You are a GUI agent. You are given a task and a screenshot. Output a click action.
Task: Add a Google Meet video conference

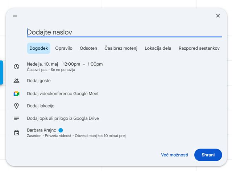(63, 94)
